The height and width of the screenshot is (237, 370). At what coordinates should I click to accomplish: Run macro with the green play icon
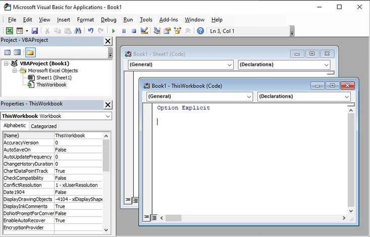pyautogui.click(x=114, y=31)
